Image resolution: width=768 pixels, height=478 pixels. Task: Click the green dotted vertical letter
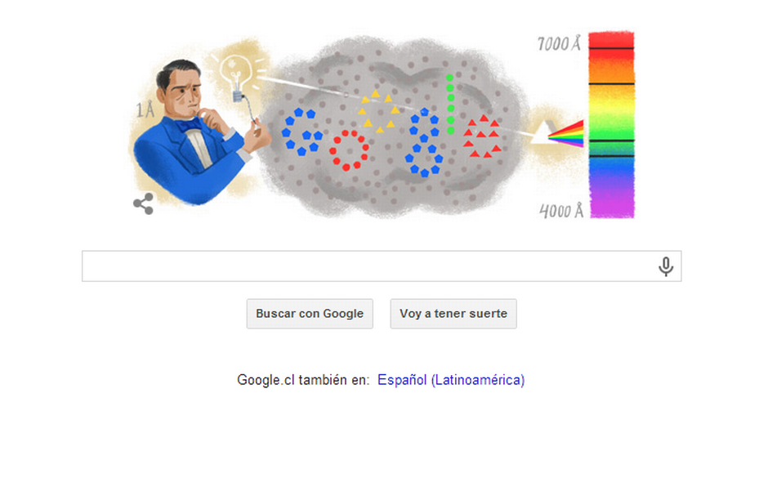(x=450, y=104)
